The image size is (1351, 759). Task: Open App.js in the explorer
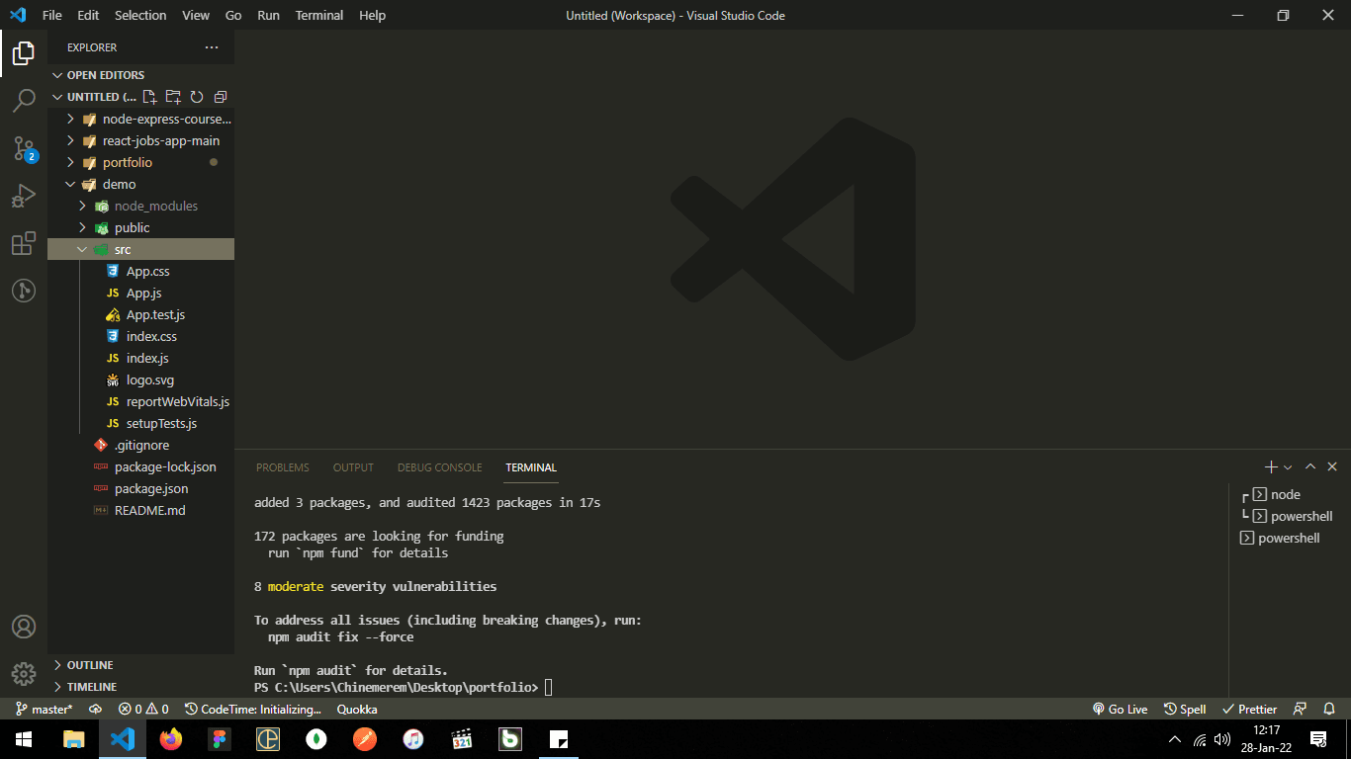pos(143,293)
